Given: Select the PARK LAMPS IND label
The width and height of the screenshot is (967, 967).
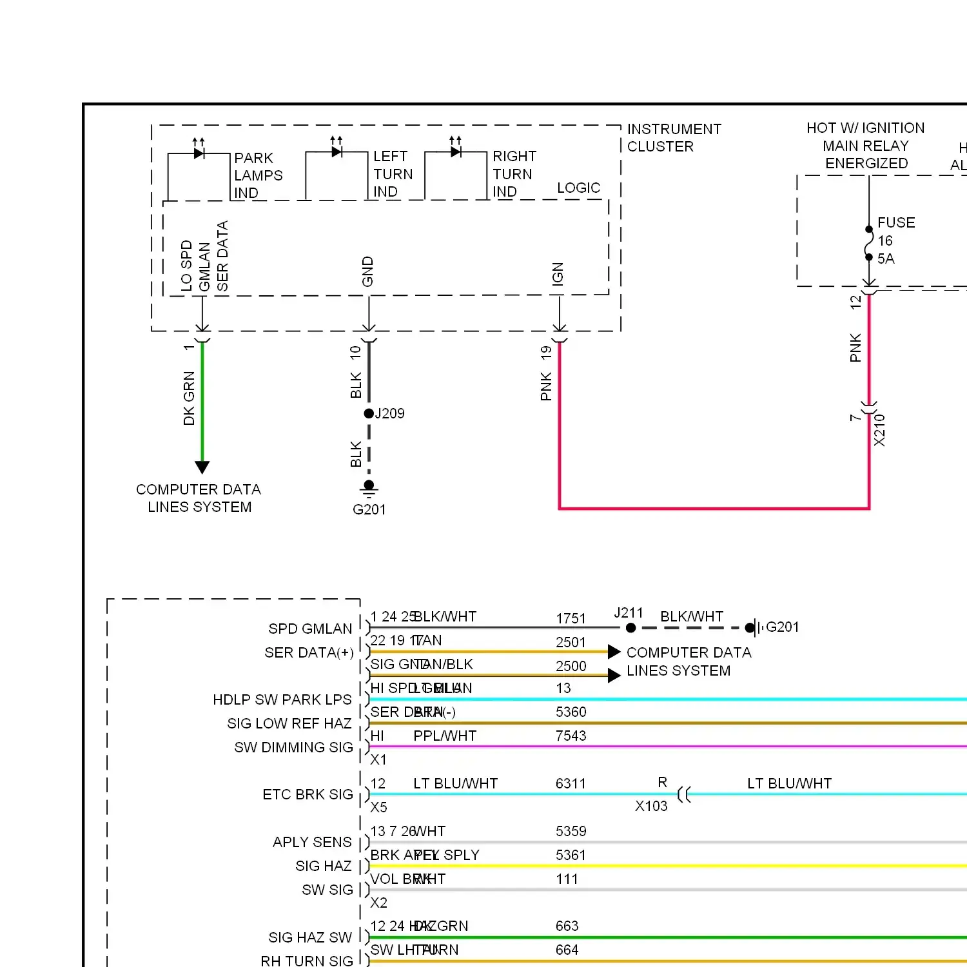Looking at the screenshot, I should (259, 175).
